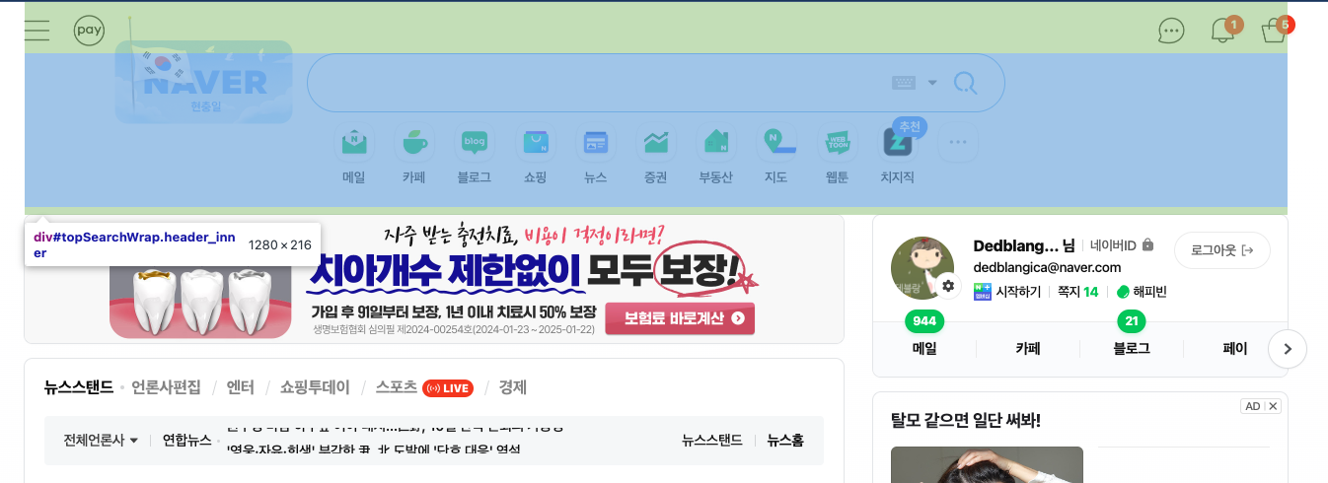This screenshot has width=1328, height=483.
Task: Click the 네이버ID lock link
Action: pyautogui.click(x=1122, y=245)
